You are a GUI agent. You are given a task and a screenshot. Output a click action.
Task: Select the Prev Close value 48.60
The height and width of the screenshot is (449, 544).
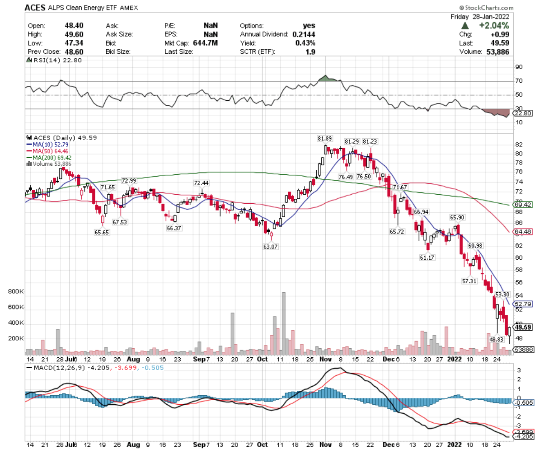pos(73,51)
